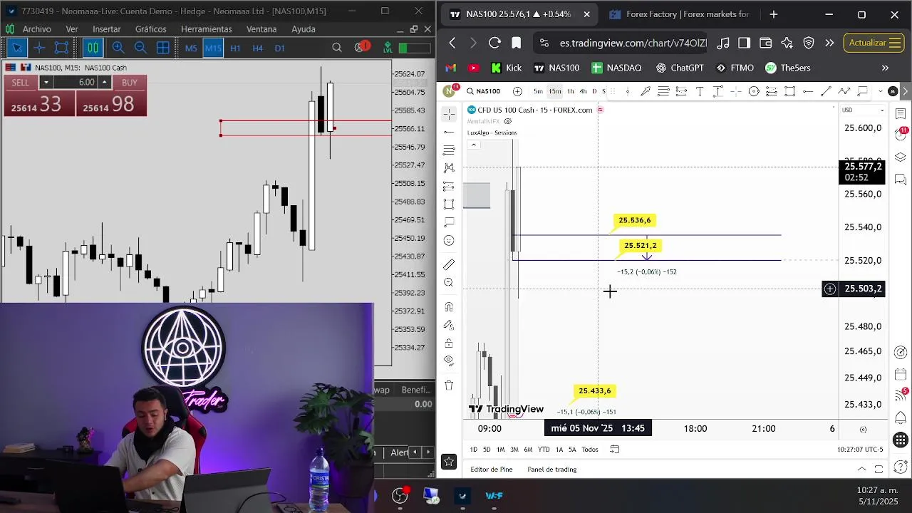Screen dimensions: 912x513
Task: Reload the TradingView page
Action: coord(494,43)
